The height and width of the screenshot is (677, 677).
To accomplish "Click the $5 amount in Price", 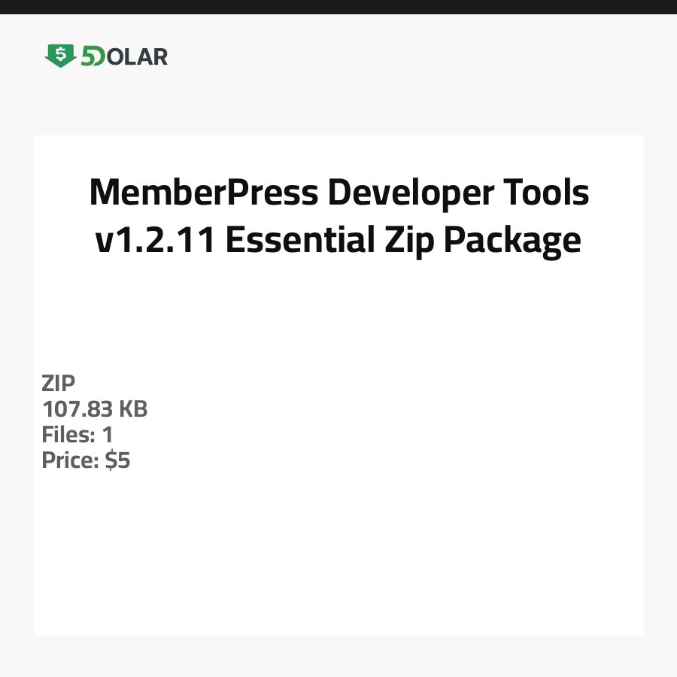I will point(118,460).
